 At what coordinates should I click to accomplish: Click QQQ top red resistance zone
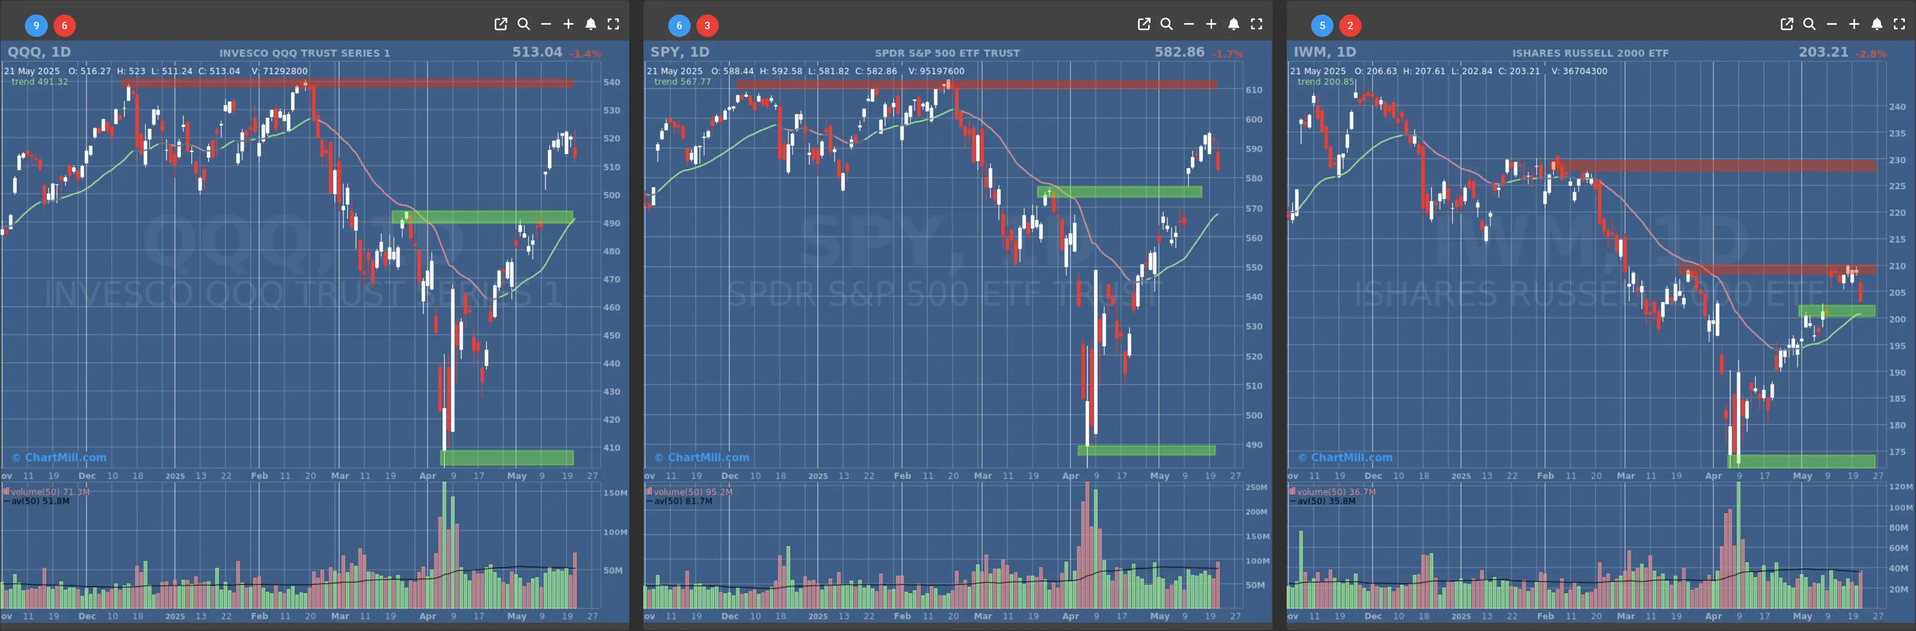(347, 83)
